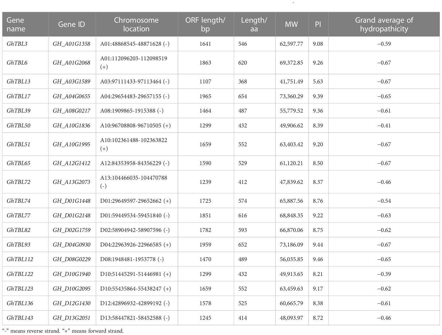442x335 pixels.
Task: Select hydropathicity value −0.54
Action: coord(384,201)
